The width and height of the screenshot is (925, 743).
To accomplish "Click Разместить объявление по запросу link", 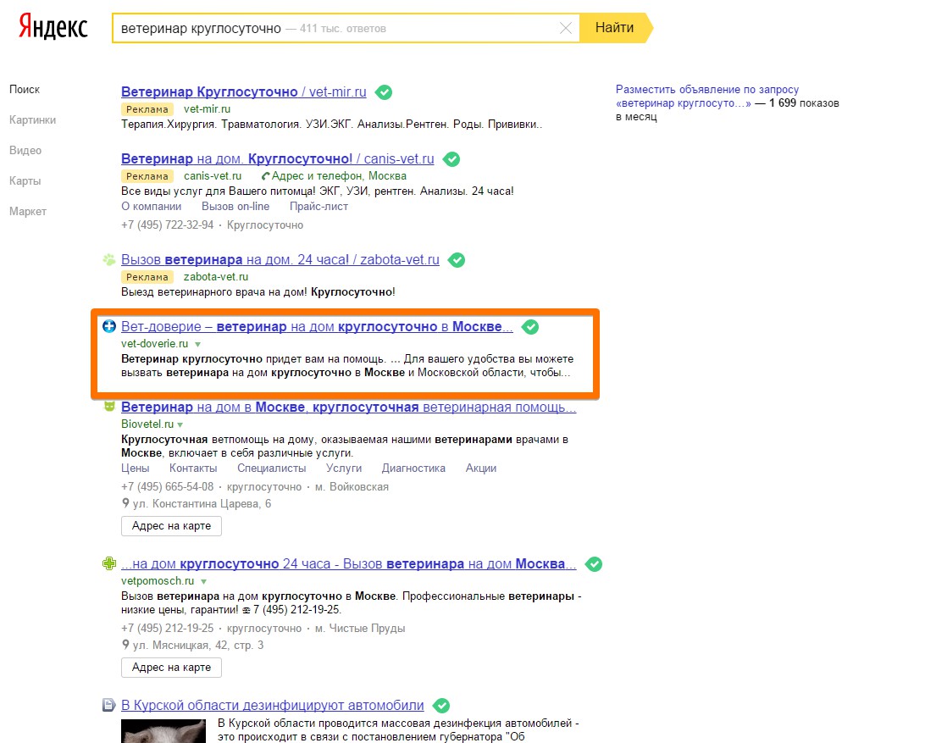I will [x=707, y=97].
